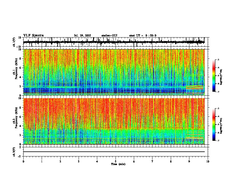Select the "start UT = 0 : 50: 0" text
The height and width of the screenshot is (181, 234).
(x=143, y=35)
